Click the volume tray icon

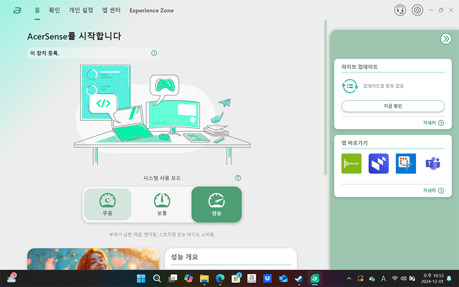point(403,279)
